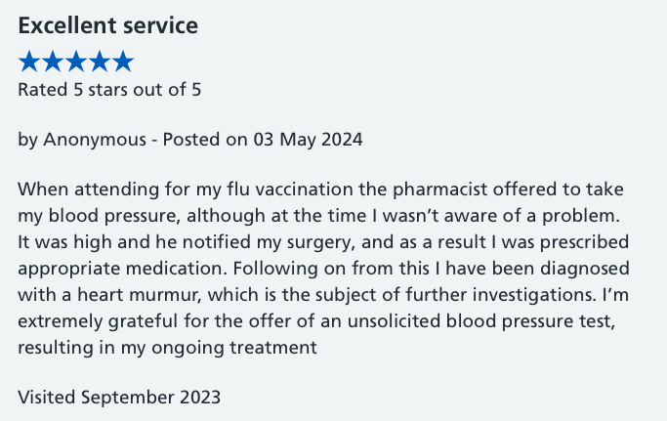
Task: Click the 'Excellent service' review heading
Action: pyautogui.click(x=108, y=25)
